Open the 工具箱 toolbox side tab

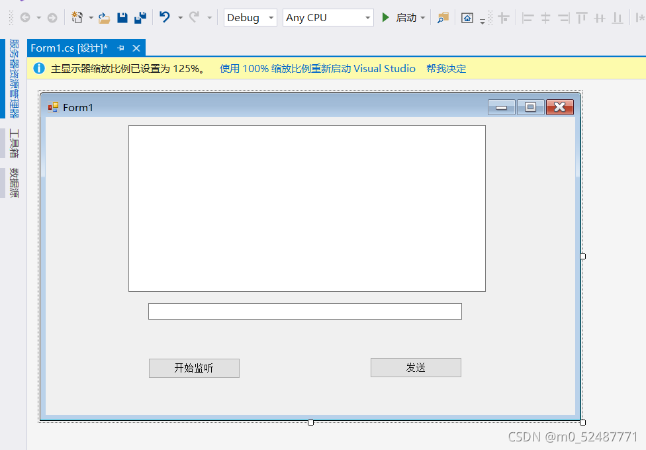pyautogui.click(x=14, y=143)
